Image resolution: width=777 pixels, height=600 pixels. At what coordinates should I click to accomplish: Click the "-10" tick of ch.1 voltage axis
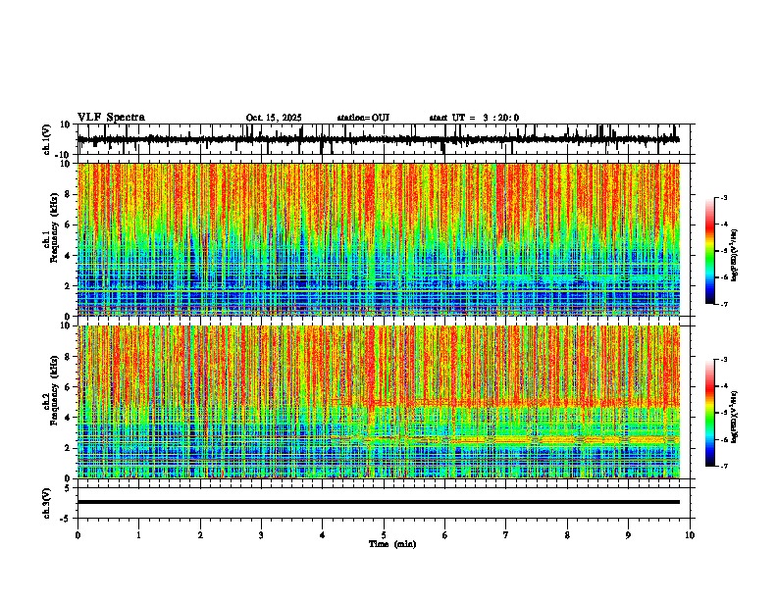[x=64, y=154]
